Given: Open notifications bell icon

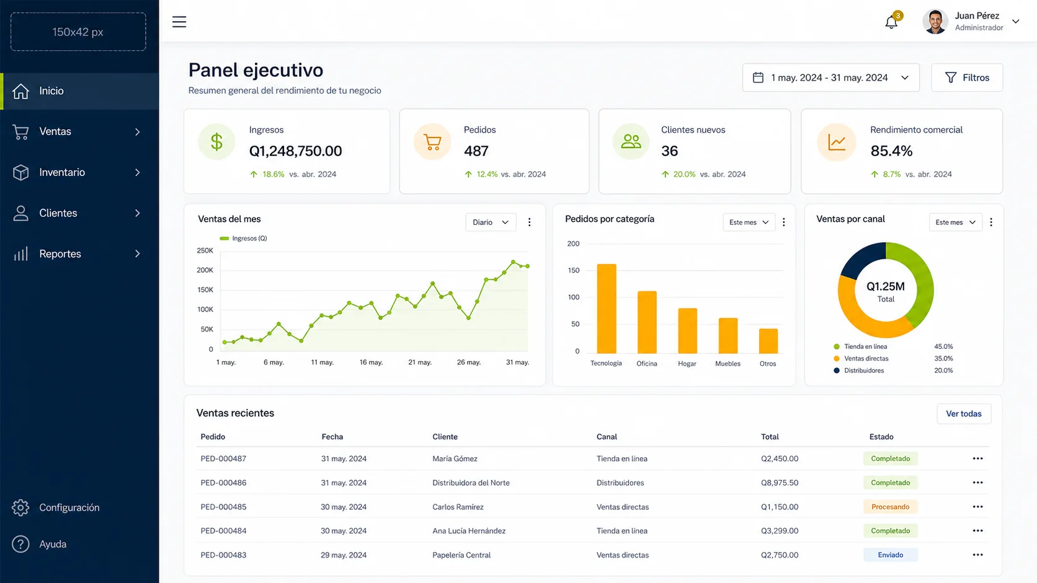Looking at the screenshot, I should point(891,22).
